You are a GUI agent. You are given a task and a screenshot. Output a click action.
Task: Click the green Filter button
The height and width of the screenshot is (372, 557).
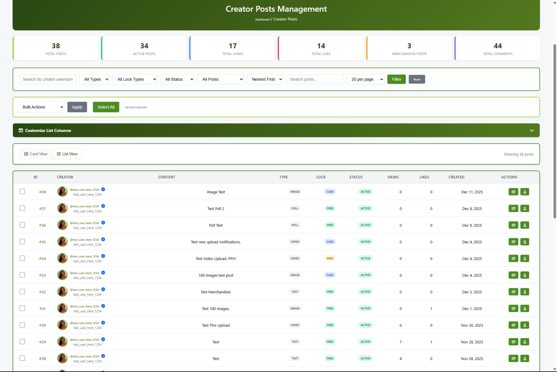(396, 79)
